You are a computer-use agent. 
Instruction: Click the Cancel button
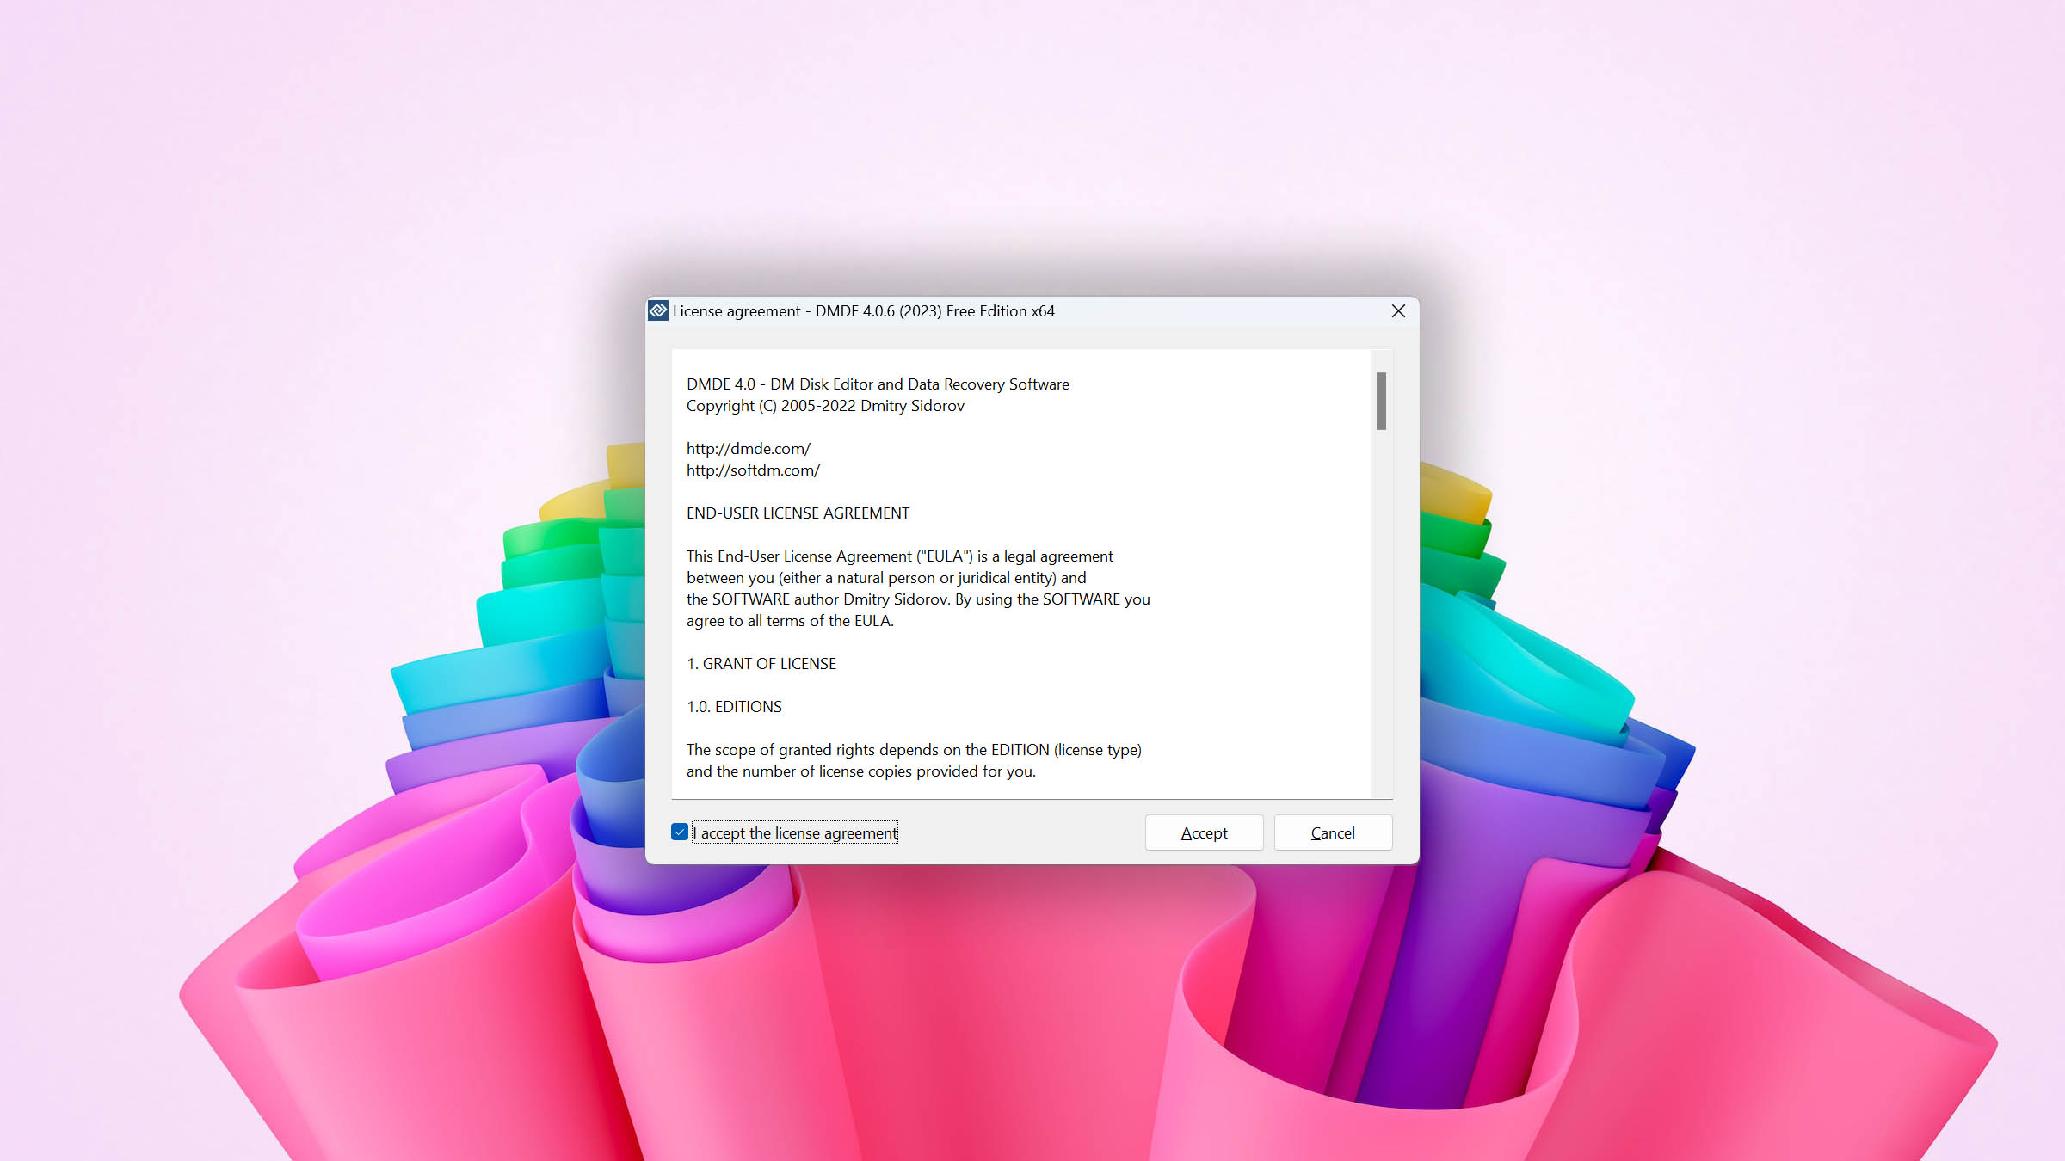(x=1333, y=832)
